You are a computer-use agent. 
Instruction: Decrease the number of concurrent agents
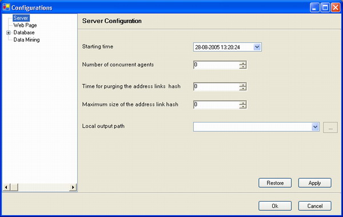[x=243, y=66]
